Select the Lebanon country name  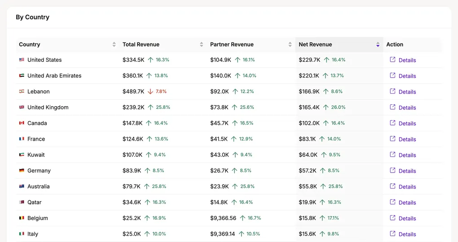pyautogui.click(x=39, y=91)
